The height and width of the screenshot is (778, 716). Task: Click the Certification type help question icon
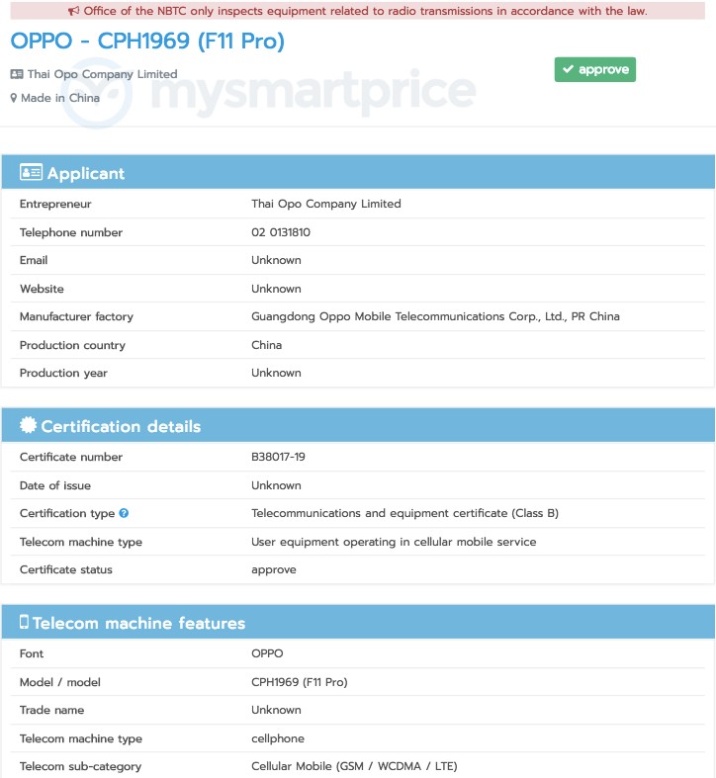coord(124,513)
